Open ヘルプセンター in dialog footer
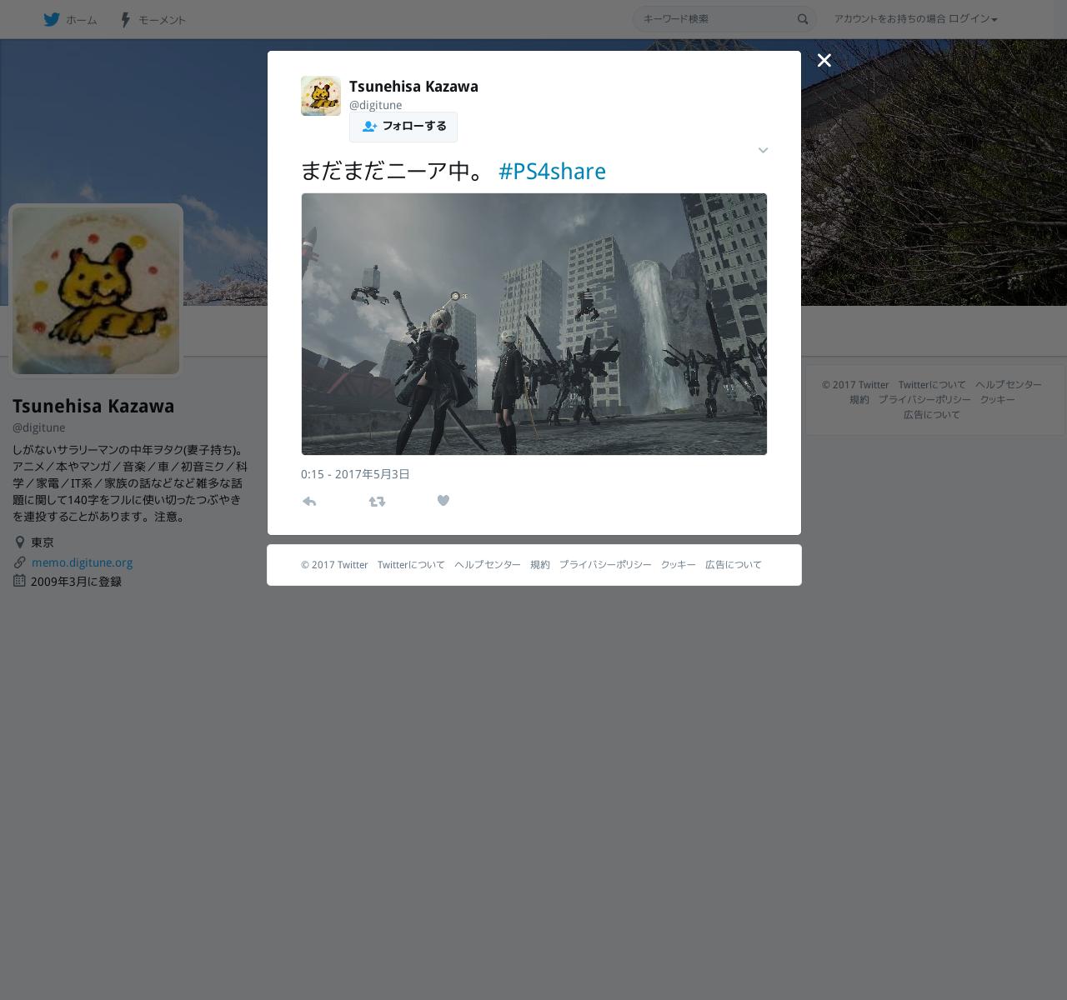The image size is (1067, 1000). (488, 564)
